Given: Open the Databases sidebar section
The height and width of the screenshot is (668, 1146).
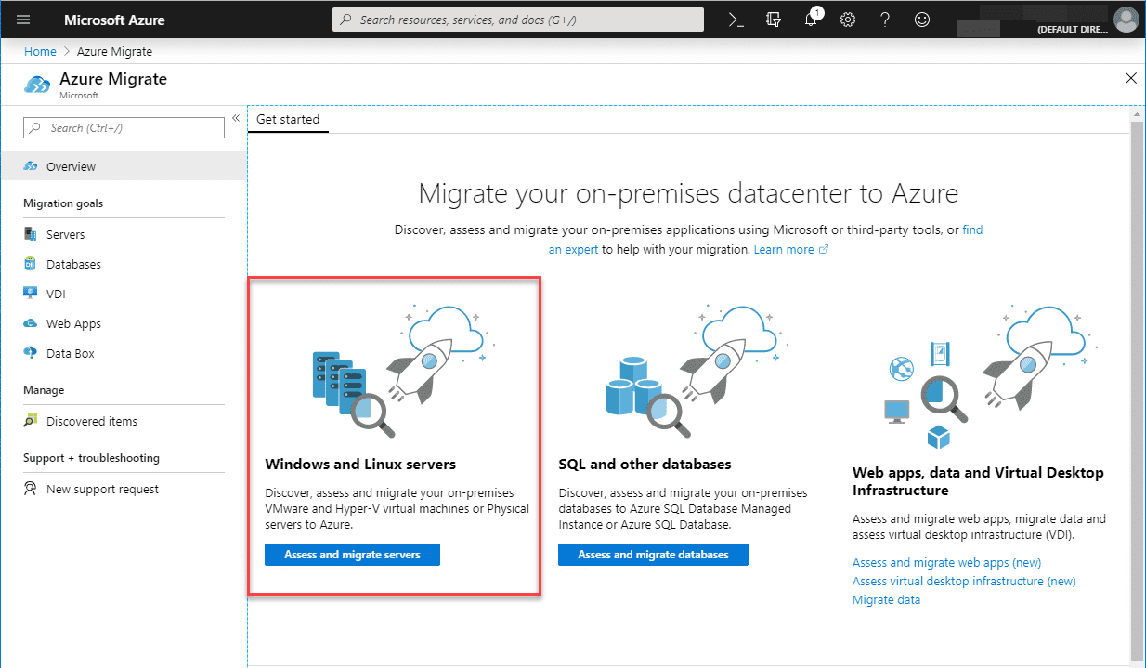Looking at the screenshot, I should [x=75, y=263].
